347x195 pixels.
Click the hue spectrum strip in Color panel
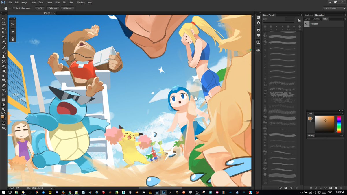[x=339, y=124]
